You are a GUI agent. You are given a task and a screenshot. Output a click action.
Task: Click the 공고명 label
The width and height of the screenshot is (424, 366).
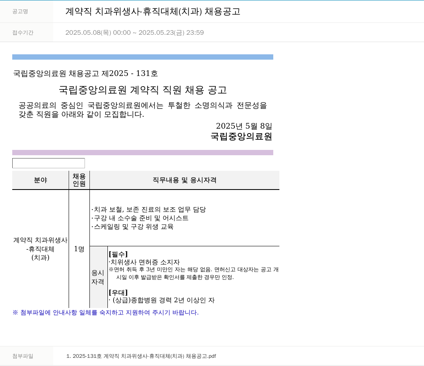pos(20,11)
